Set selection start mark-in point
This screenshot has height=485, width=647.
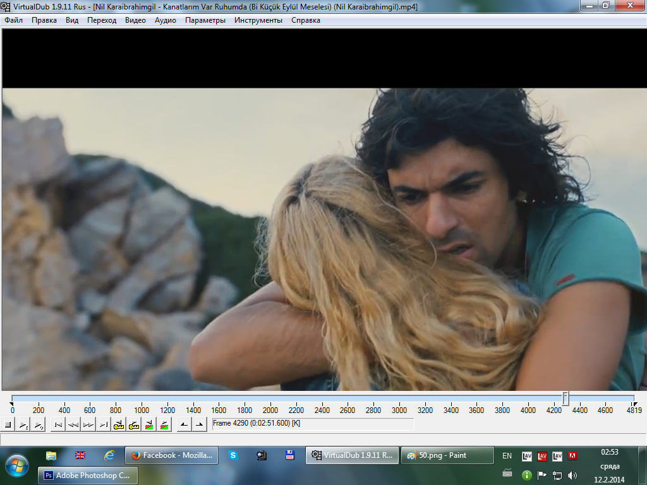pos(184,425)
